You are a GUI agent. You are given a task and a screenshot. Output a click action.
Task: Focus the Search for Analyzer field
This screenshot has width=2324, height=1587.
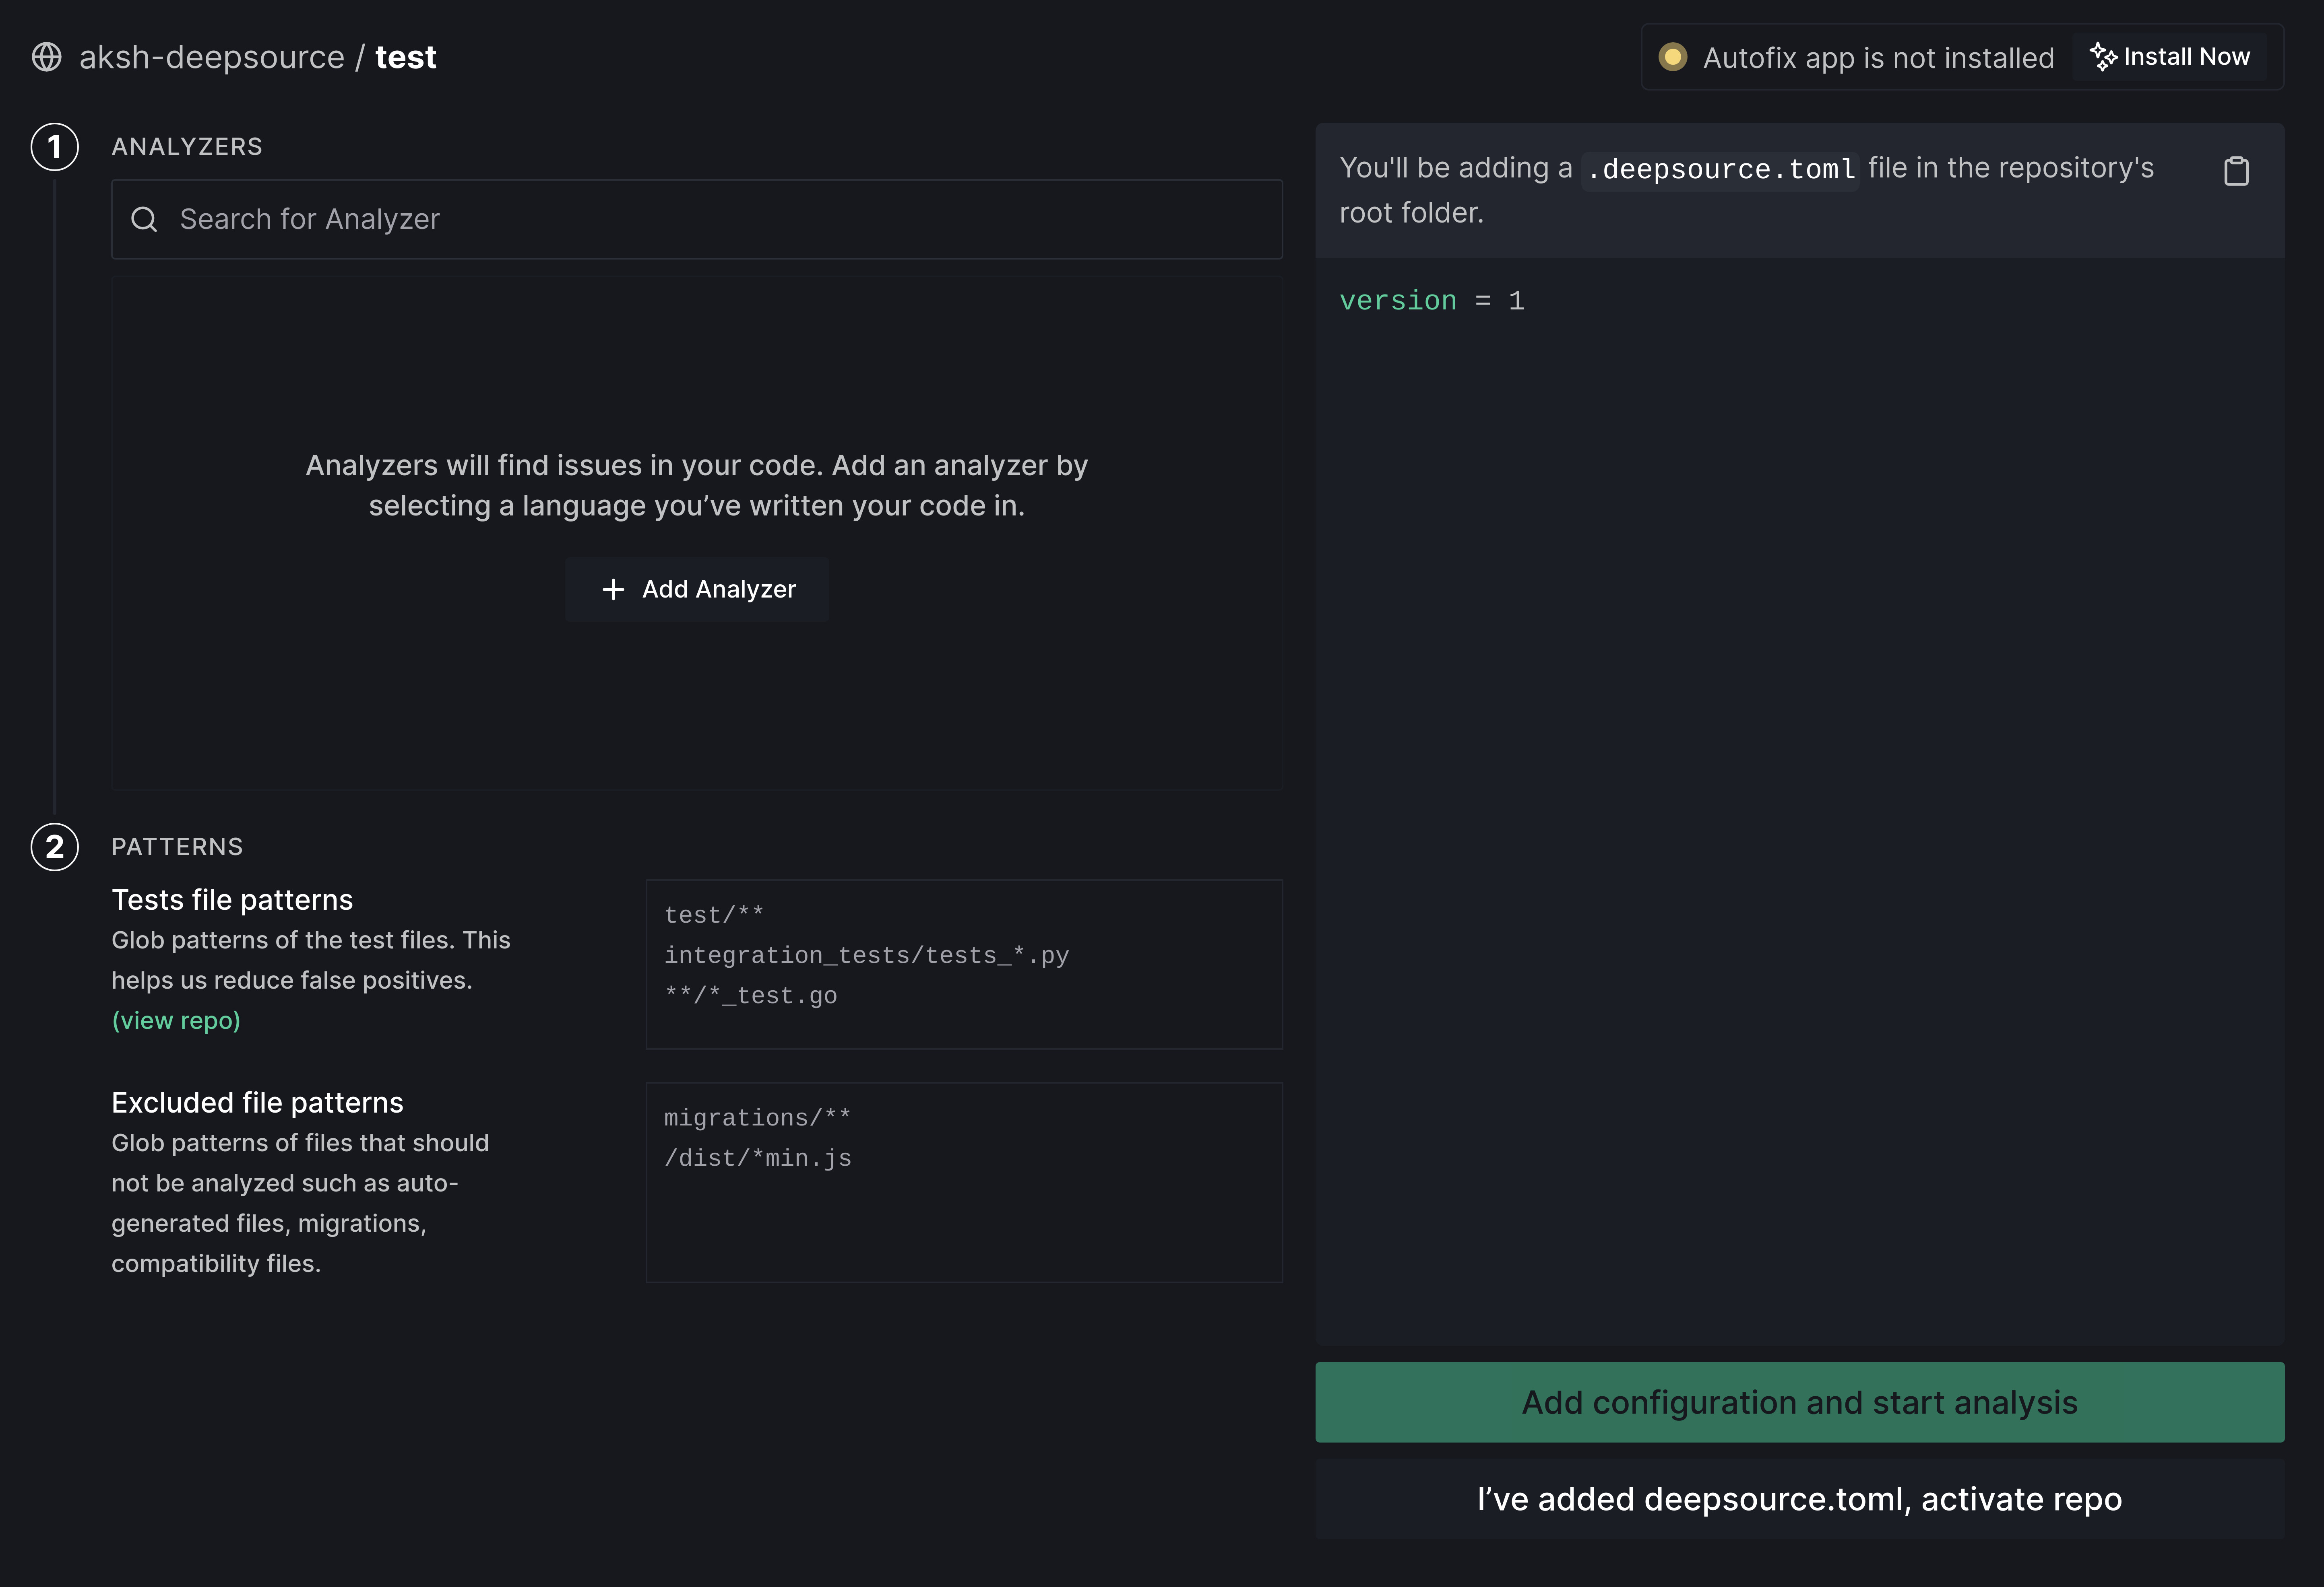700,219
